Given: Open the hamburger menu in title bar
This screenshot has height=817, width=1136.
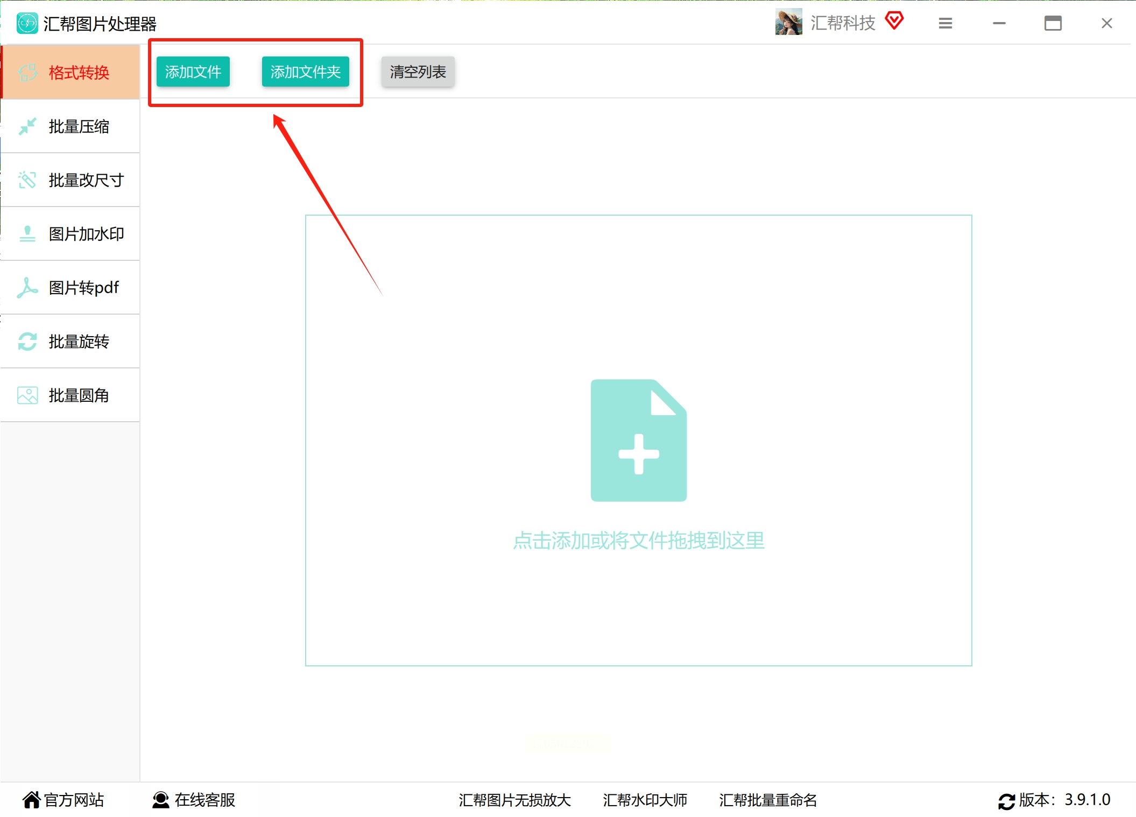Looking at the screenshot, I should (945, 23).
